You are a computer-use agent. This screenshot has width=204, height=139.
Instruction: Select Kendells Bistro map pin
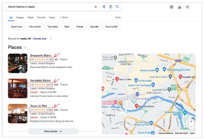[x=180, y=77]
